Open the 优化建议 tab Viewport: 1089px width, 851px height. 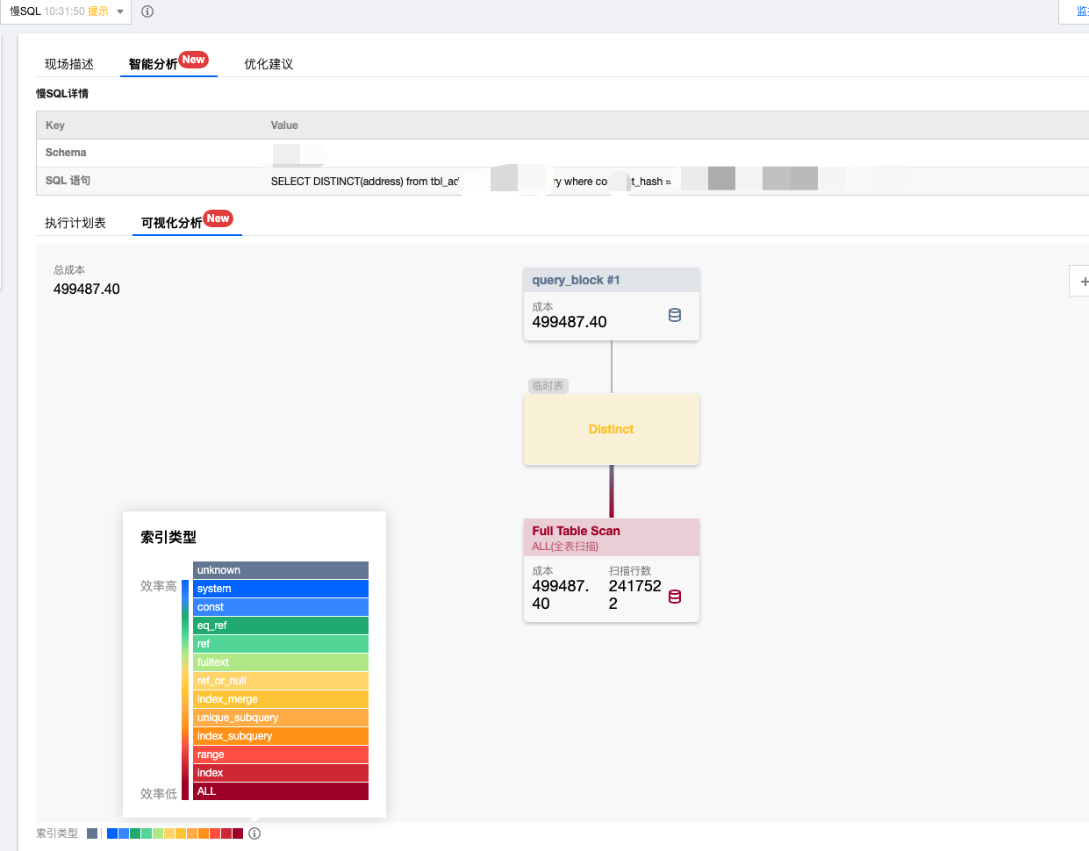269,64
